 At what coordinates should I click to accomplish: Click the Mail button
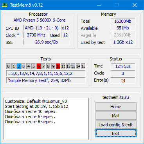coord(116,116)
